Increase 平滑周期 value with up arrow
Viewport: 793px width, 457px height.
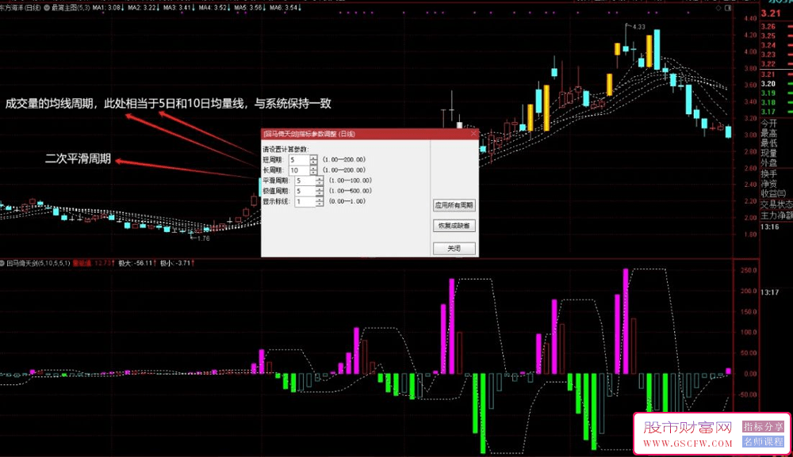(x=319, y=178)
